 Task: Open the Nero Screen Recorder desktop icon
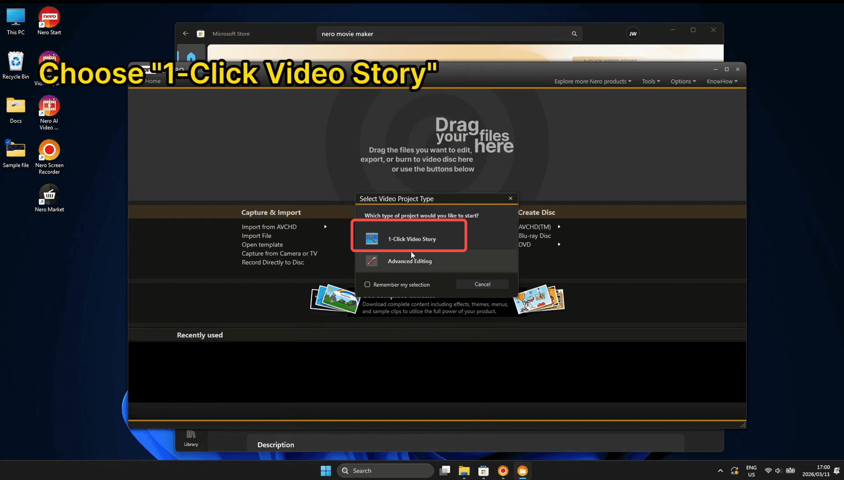[x=49, y=150]
